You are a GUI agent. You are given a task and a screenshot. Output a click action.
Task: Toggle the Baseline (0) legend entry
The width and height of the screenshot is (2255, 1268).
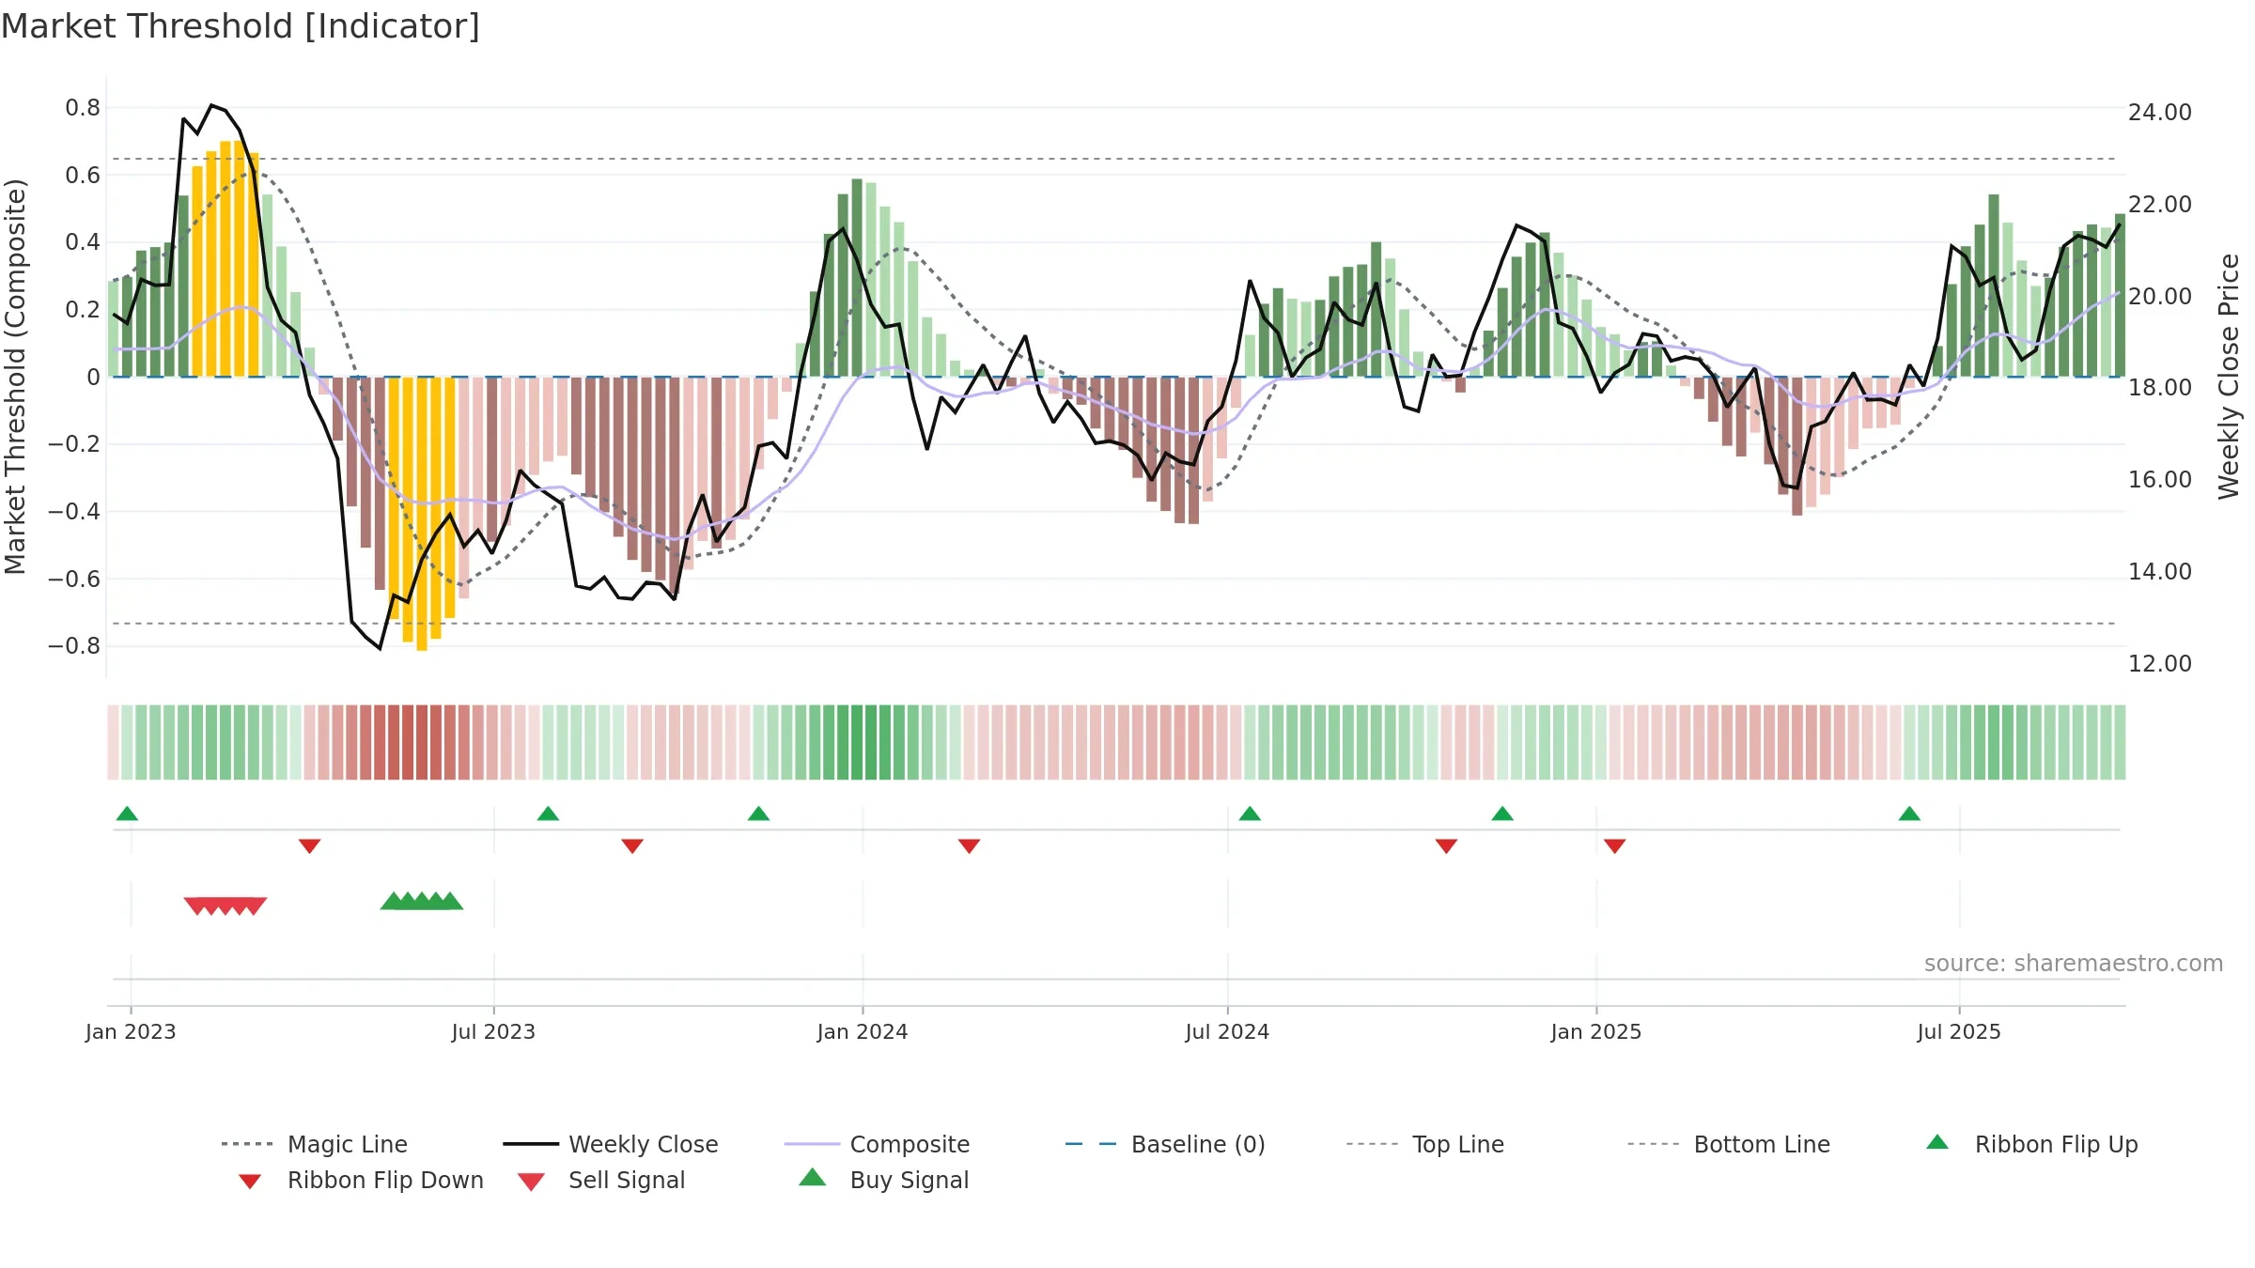click(x=1165, y=1144)
